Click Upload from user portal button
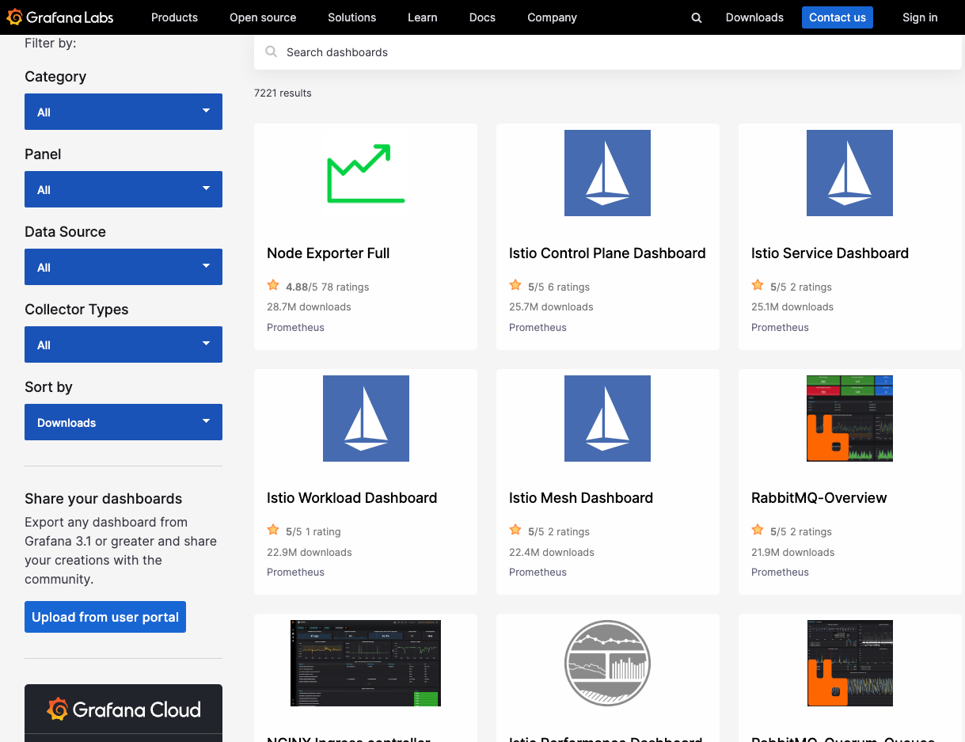Viewport: 965px width, 742px height. point(105,617)
